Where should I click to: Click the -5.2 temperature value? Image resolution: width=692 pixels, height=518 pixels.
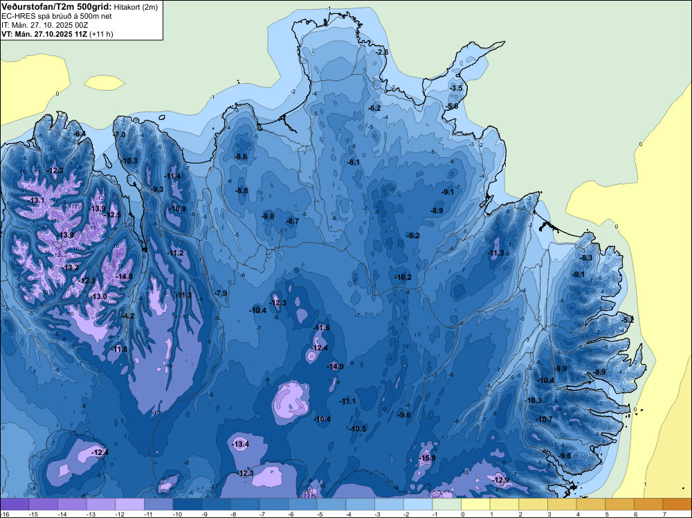628,320
